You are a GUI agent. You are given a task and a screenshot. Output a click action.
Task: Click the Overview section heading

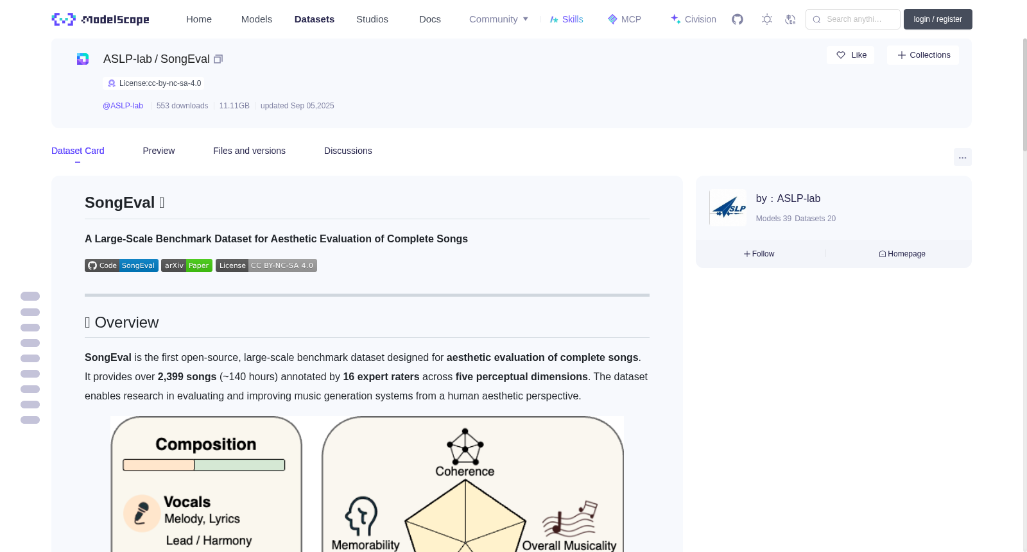(x=121, y=322)
